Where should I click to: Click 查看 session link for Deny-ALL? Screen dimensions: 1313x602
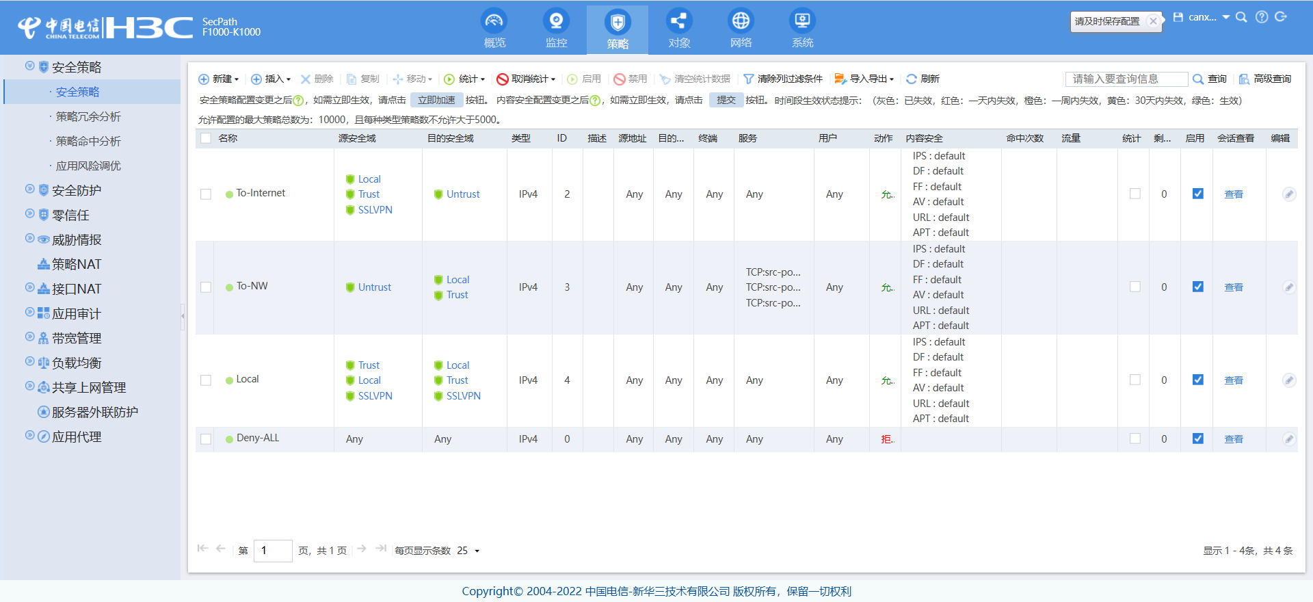click(1234, 439)
